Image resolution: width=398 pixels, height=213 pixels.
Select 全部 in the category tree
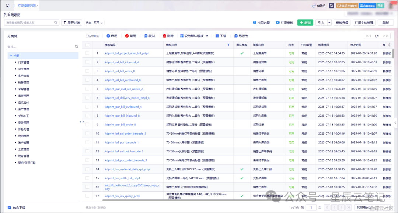pyautogui.click(x=17, y=56)
